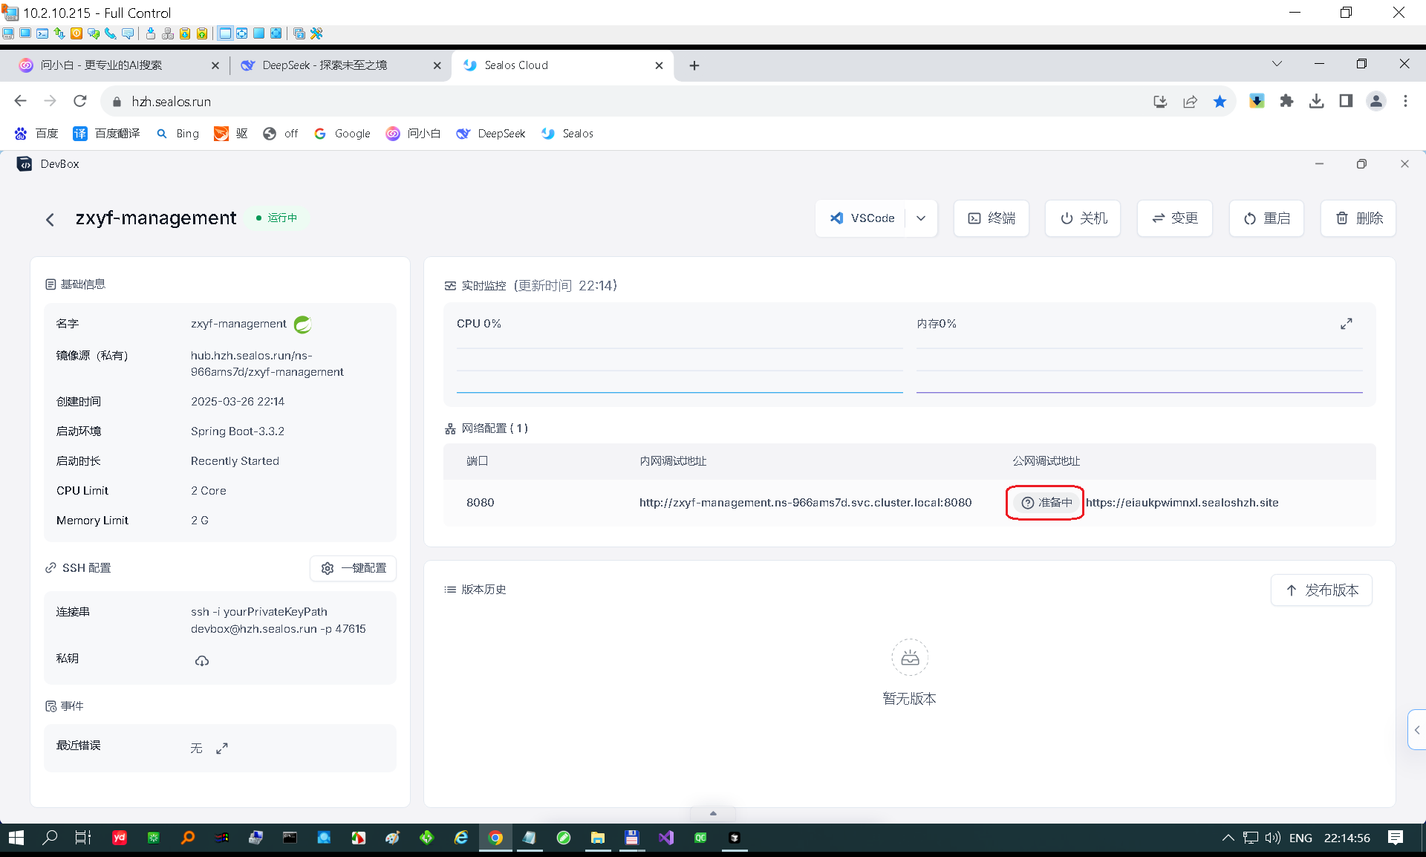
Task: Toggle Chrome side panel button
Action: pyautogui.click(x=1346, y=102)
